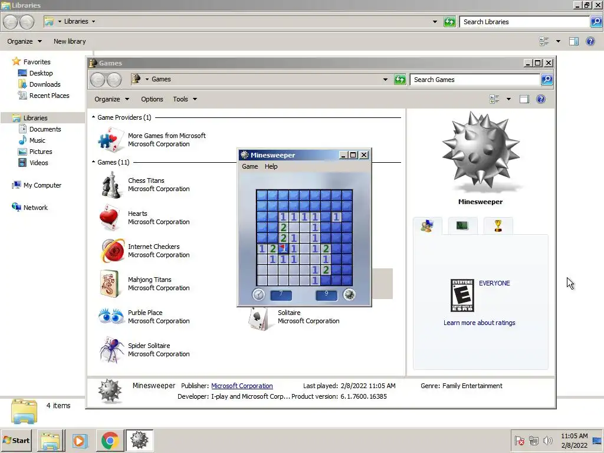Click the ESRB Everyone rating badge
Image resolution: width=604 pixels, height=453 pixels.
[x=462, y=296]
